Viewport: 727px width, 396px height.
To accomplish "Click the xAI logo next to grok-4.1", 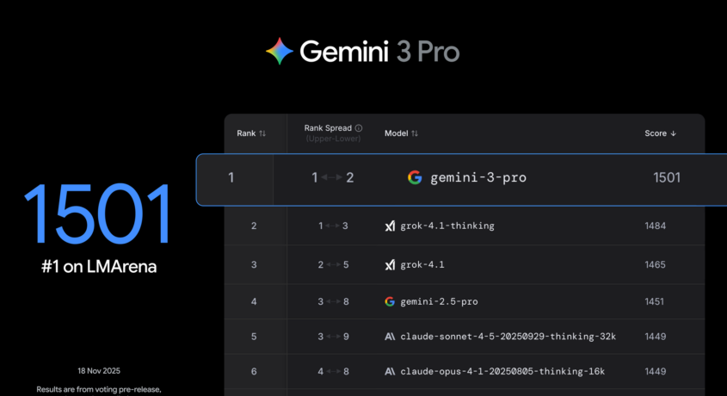I will tap(390, 265).
